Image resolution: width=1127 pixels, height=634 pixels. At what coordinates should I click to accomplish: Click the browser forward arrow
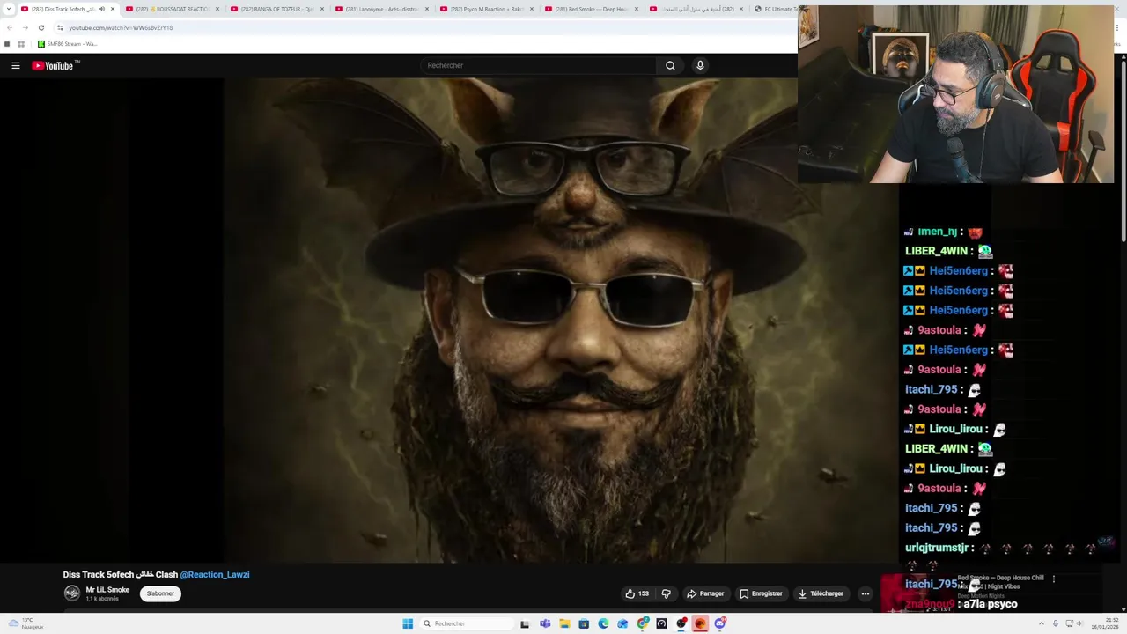(x=25, y=27)
